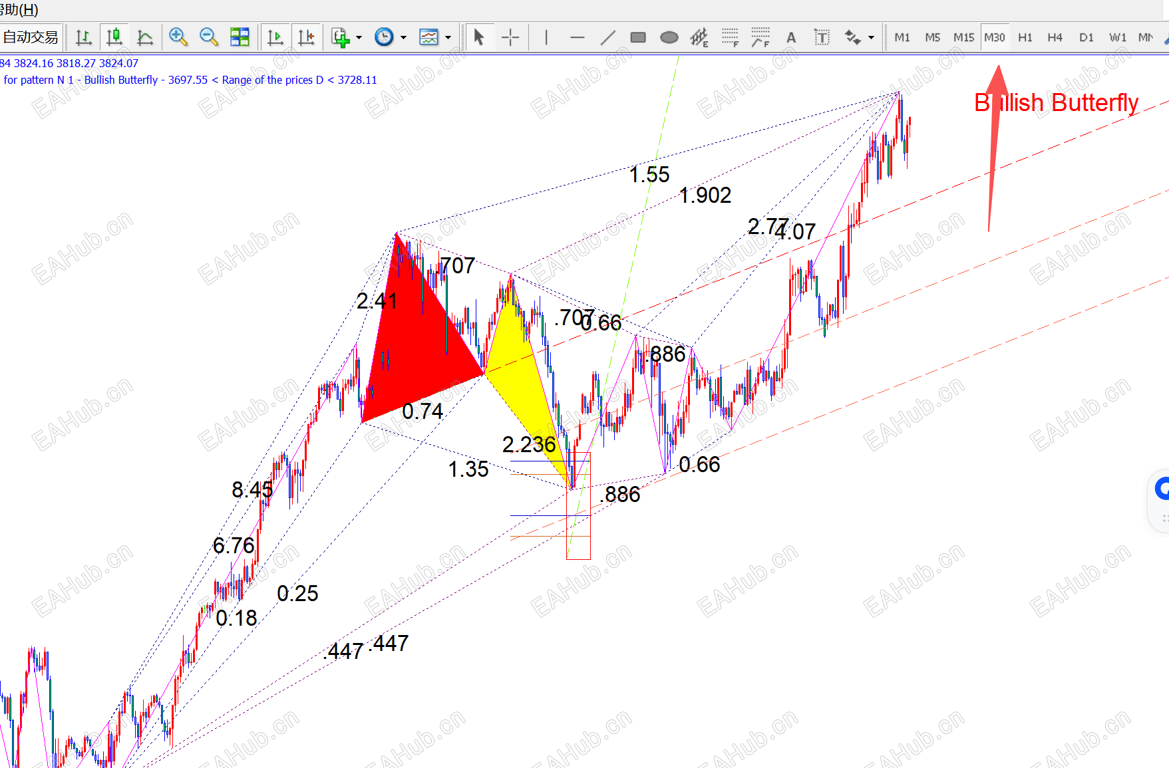1169x768 pixels.
Task: Click the 0.18 ratio label
Action: point(236,618)
